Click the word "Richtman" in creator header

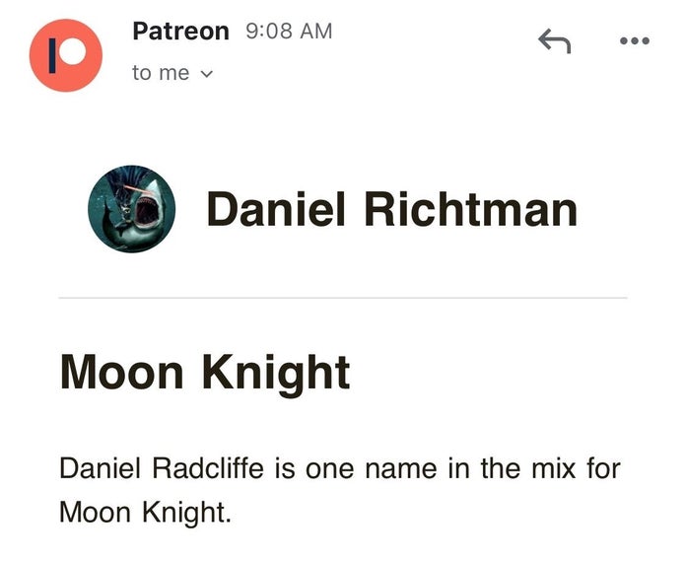point(470,210)
